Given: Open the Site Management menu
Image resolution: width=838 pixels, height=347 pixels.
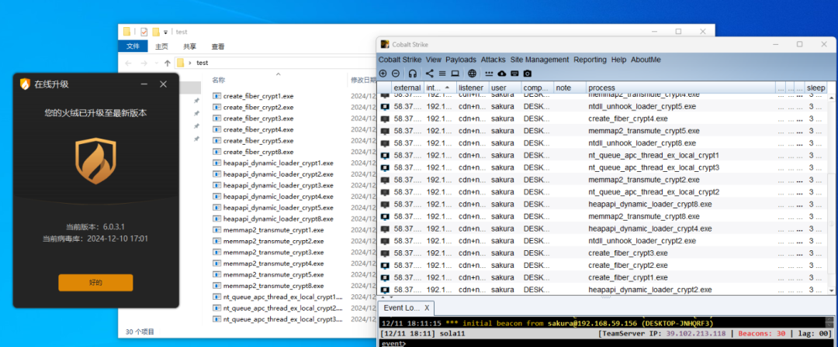Looking at the screenshot, I should [x=539, y=60].
